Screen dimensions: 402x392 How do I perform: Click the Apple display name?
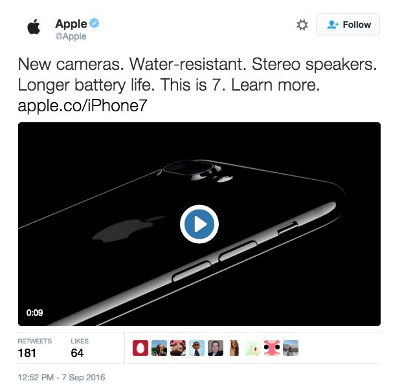[71, 24]
